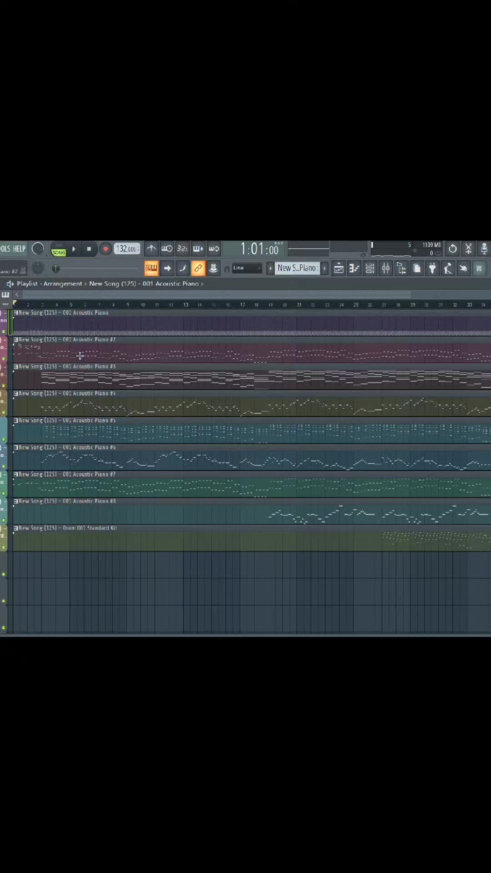Viewport: 491px width, 873px height.
Task: Open clip menu of Drum 001 Standard Kit
Action: 16,528
